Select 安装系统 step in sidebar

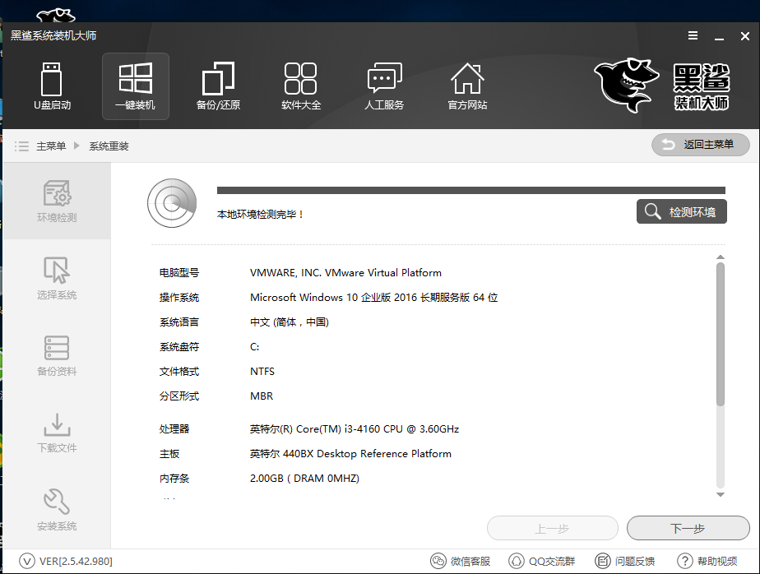click(57, 509)
